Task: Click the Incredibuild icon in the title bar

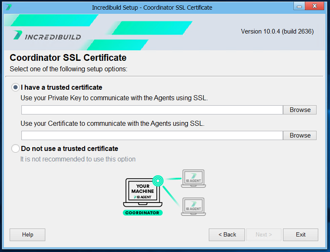Action: (8, 7)
